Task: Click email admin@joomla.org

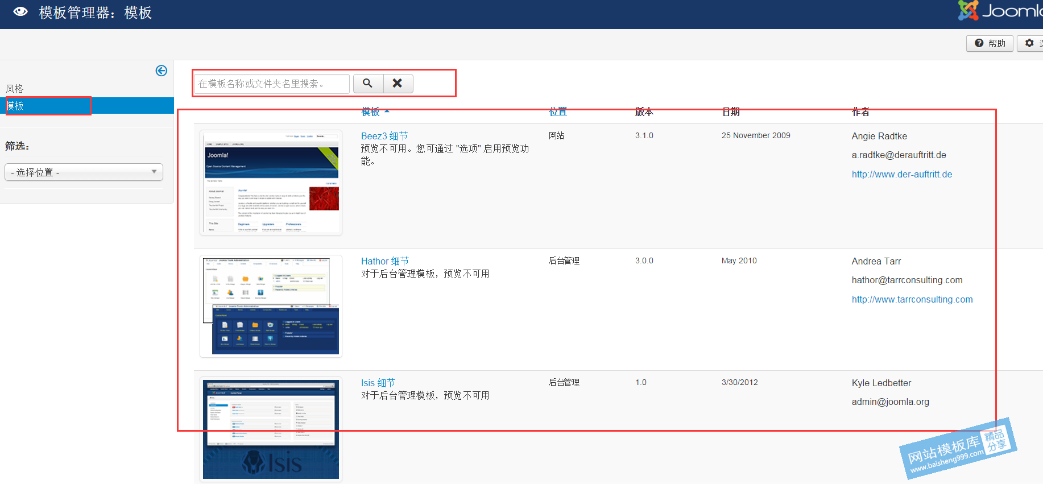Action: pos(891,402)
